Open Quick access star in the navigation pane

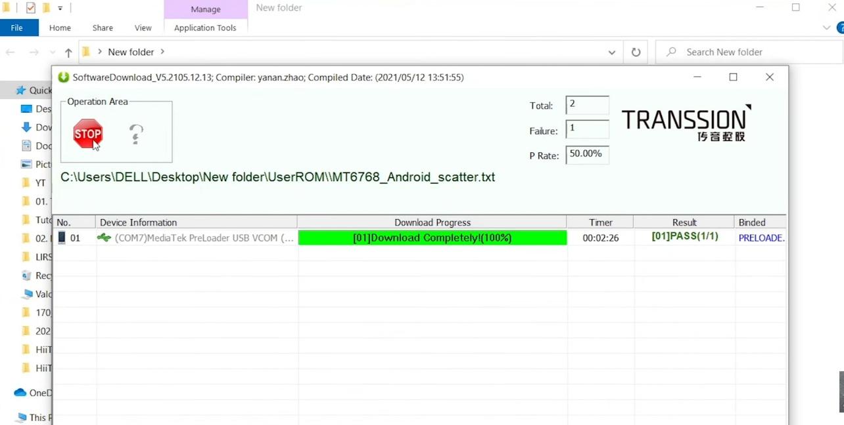click(x=20, y=91)
